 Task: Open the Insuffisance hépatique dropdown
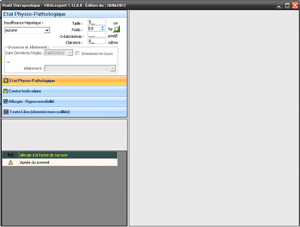click(x=47, y=31)
